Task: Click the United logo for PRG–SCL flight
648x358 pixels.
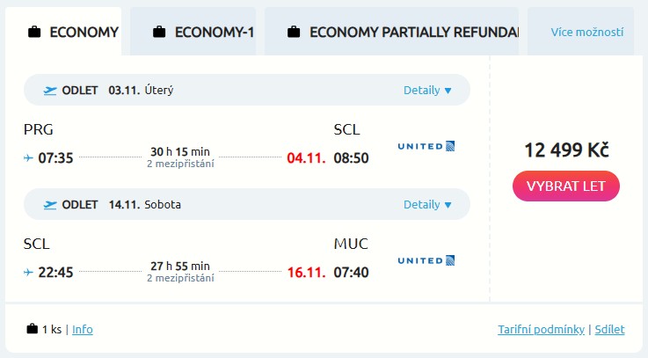Action: [426, 145]
